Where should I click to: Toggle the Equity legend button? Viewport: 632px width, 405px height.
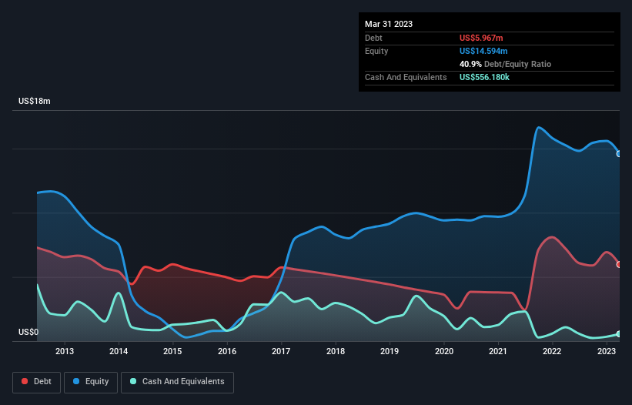pyautogui.click(x=91, y=382)
